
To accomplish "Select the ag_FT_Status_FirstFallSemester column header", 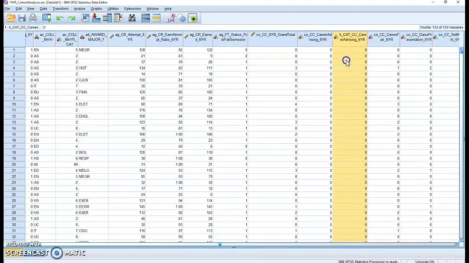I will click(231, 39).
